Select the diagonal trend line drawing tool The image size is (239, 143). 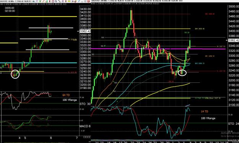click(x=59, y=1)
